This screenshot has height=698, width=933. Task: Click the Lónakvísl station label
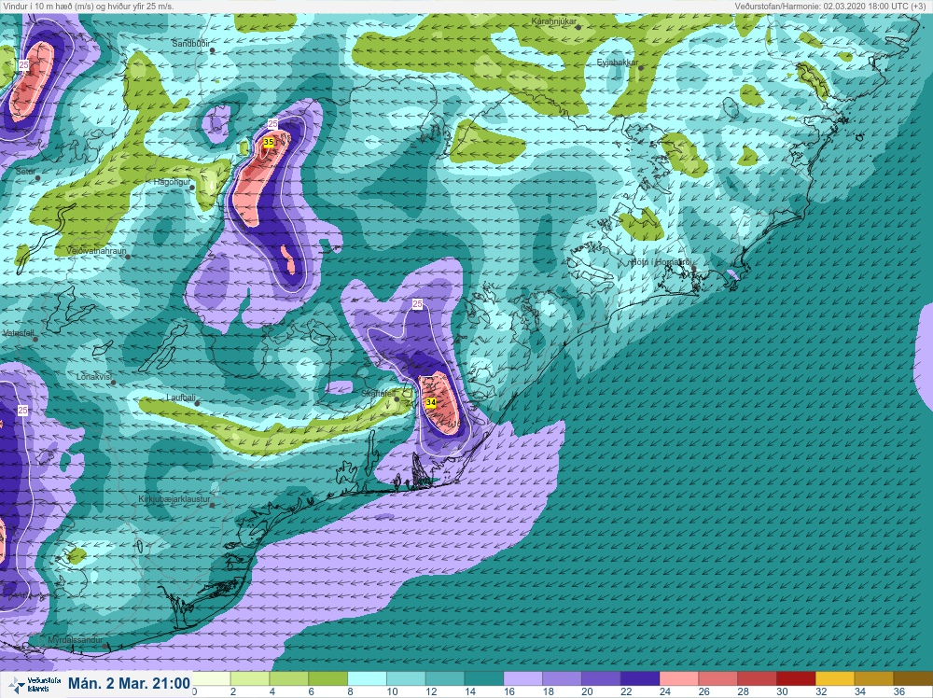click(94, 377)
